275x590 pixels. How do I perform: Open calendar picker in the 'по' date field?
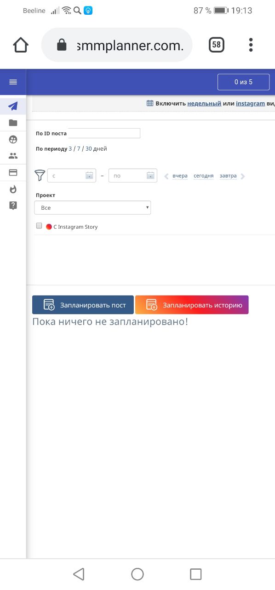[150, 176]
